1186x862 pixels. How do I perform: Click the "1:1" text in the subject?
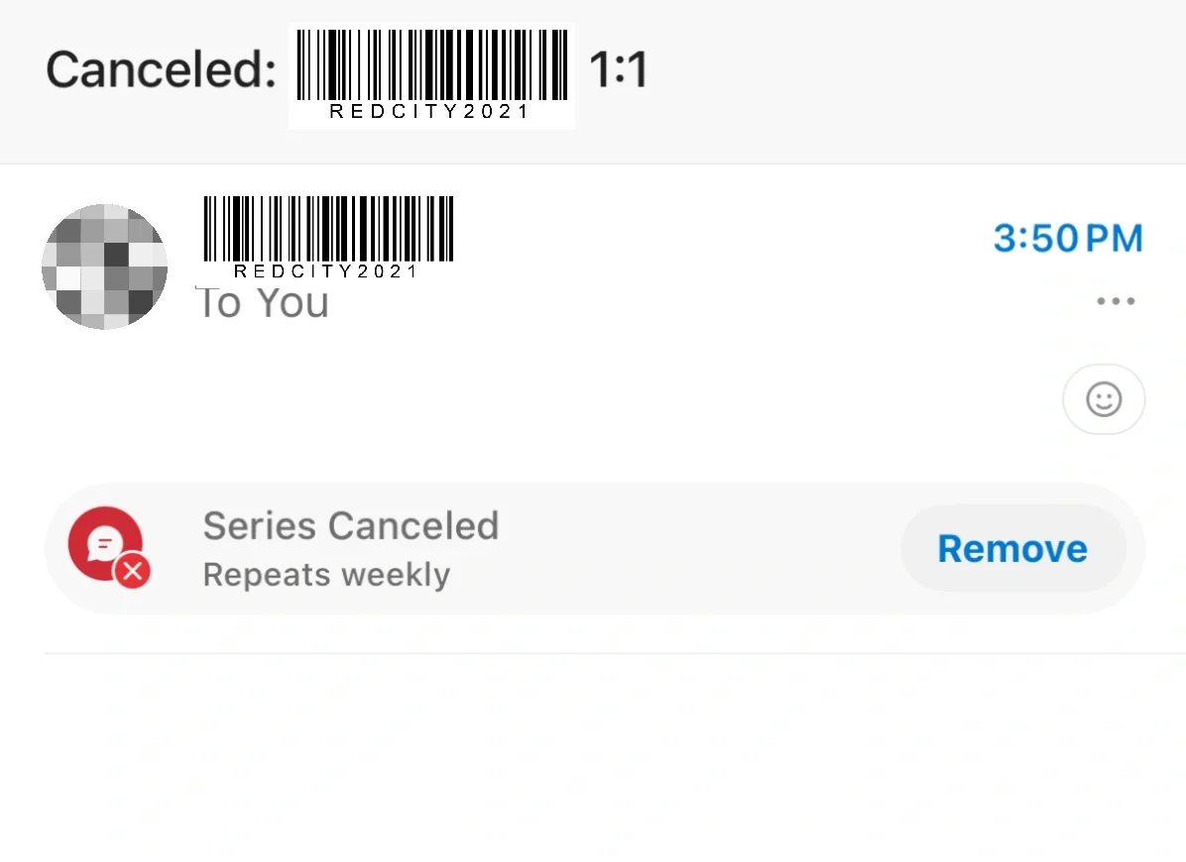click(619, 69)
